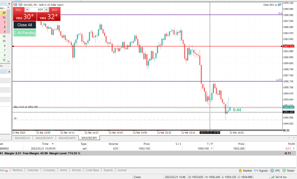Open the Market shopping bag icon

240,170
